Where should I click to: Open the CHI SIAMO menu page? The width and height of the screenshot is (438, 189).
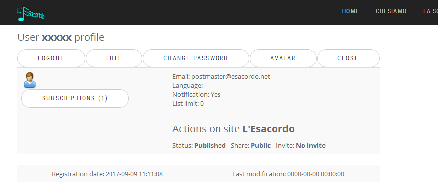pyautogui.click(x=391, y=11)
